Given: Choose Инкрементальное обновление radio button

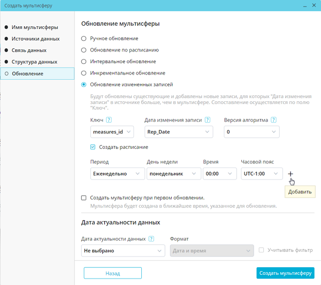Looking at the screenshot, I should coord(83,73).
